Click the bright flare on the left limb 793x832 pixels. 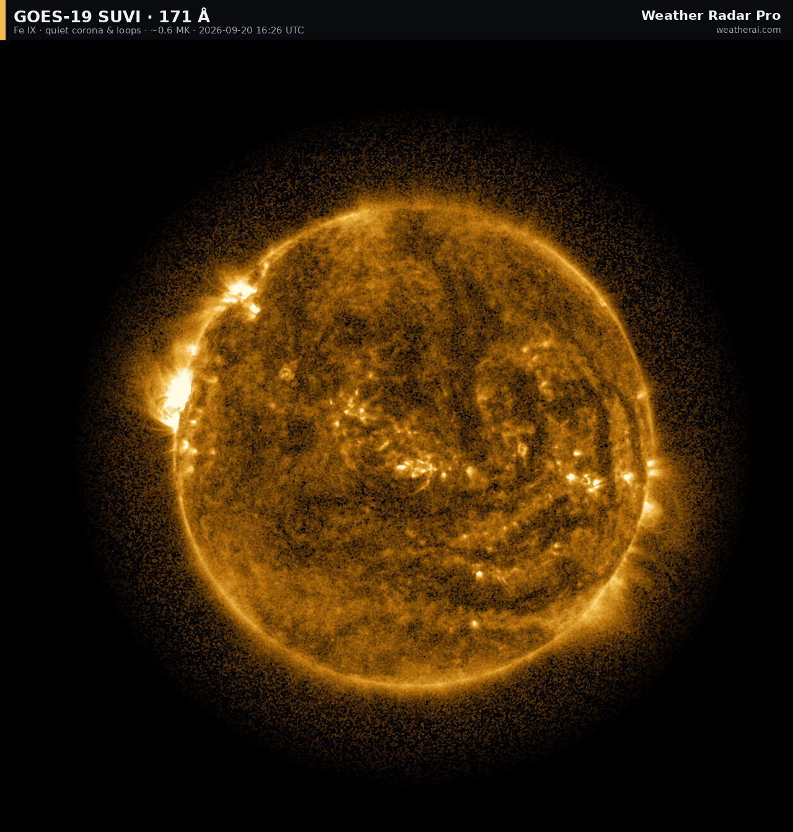(175, 395)
